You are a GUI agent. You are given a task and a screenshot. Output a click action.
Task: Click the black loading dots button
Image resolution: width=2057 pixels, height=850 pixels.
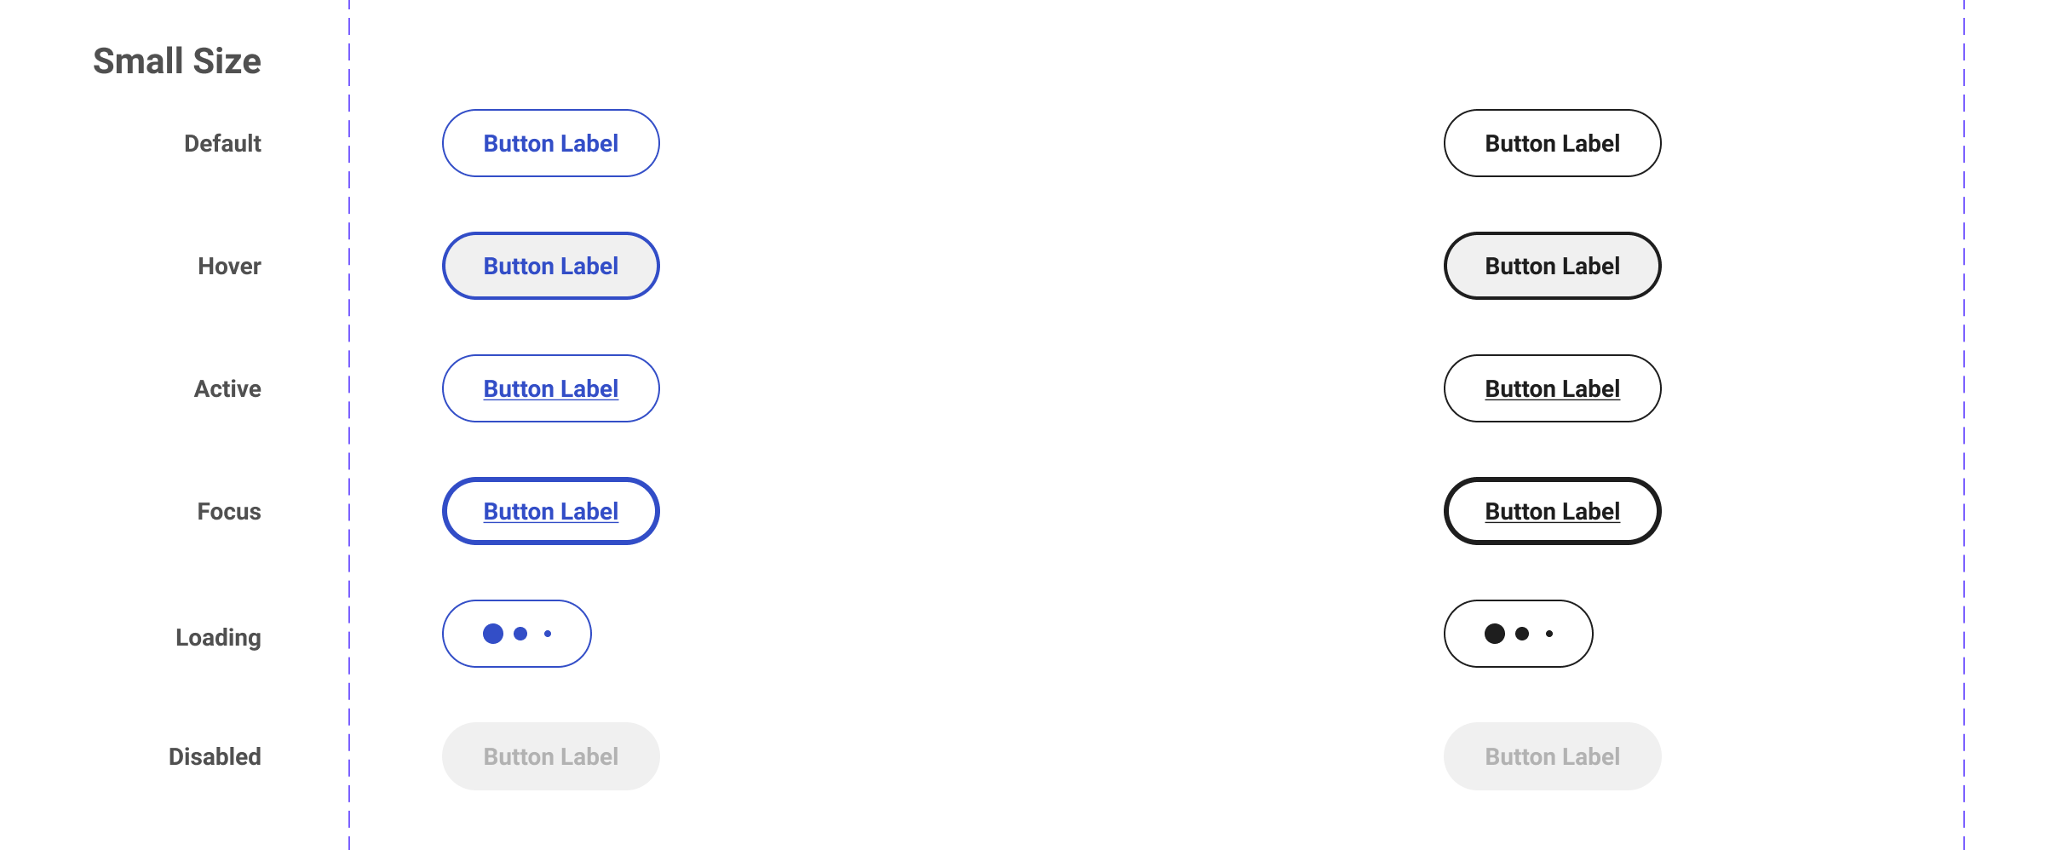point(1518,634)
